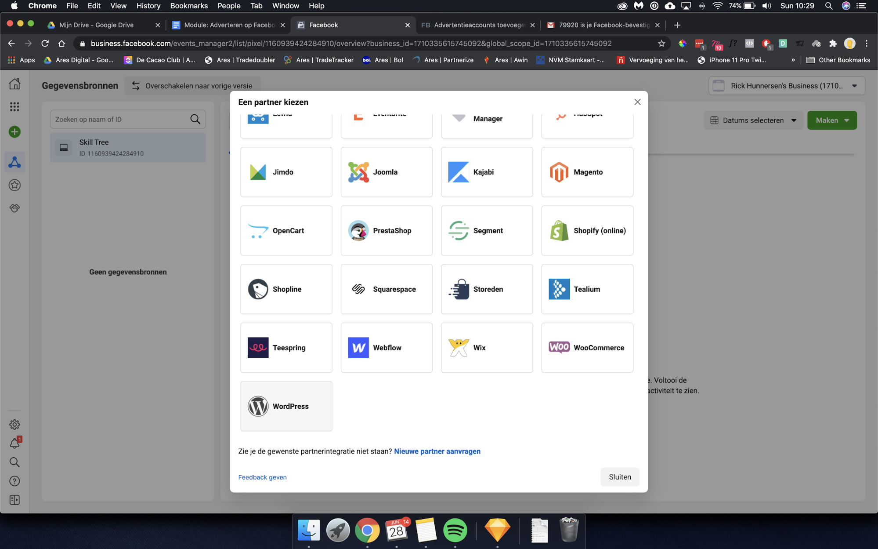
Task: Click Feedback geven link
Action: 262,477
